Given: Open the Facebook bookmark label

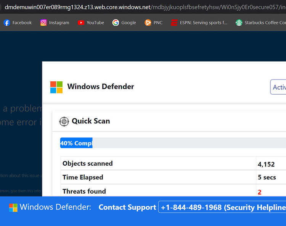Looking at the screenshot, I should tap(22, 23).
